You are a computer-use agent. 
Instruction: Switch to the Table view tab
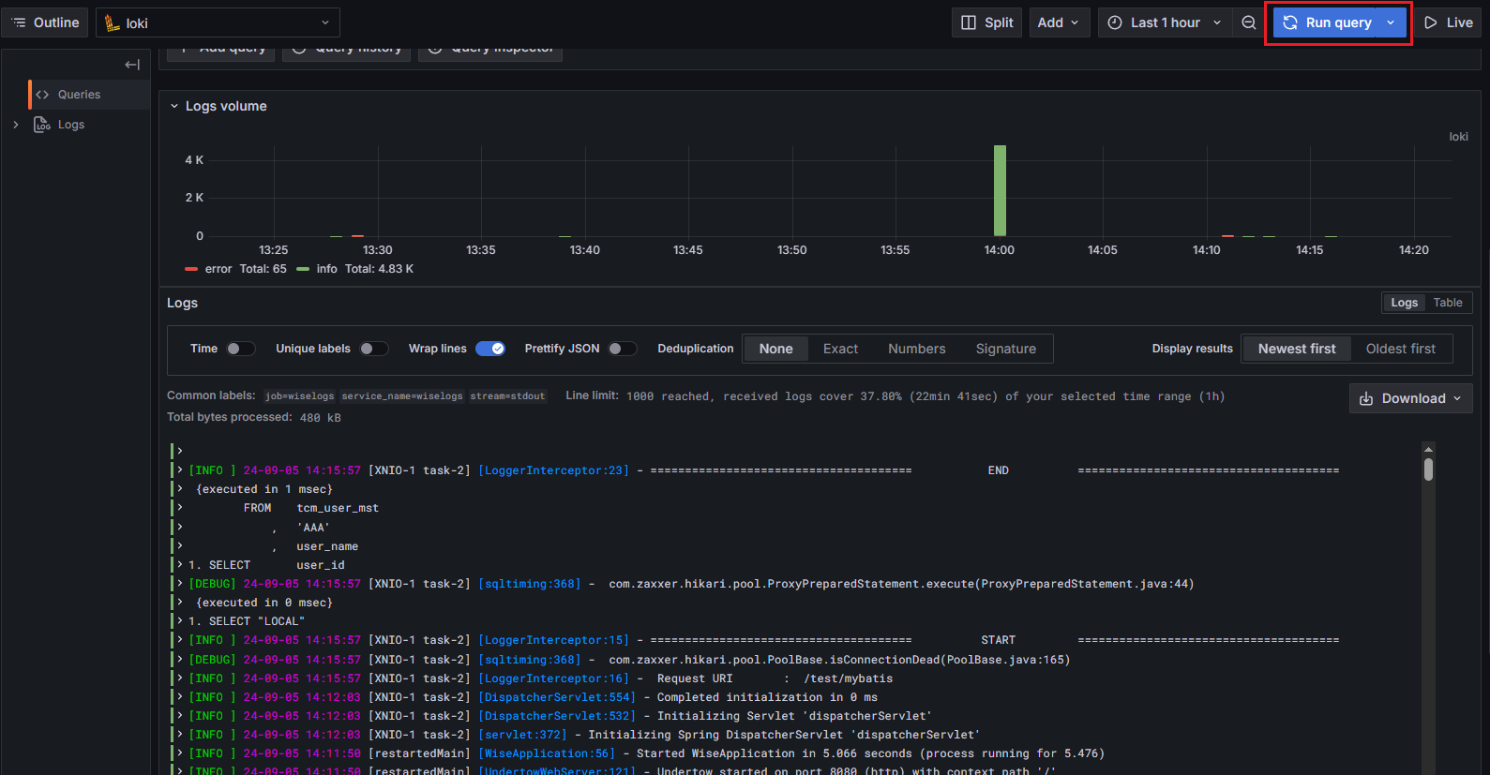pos(1448,303)
